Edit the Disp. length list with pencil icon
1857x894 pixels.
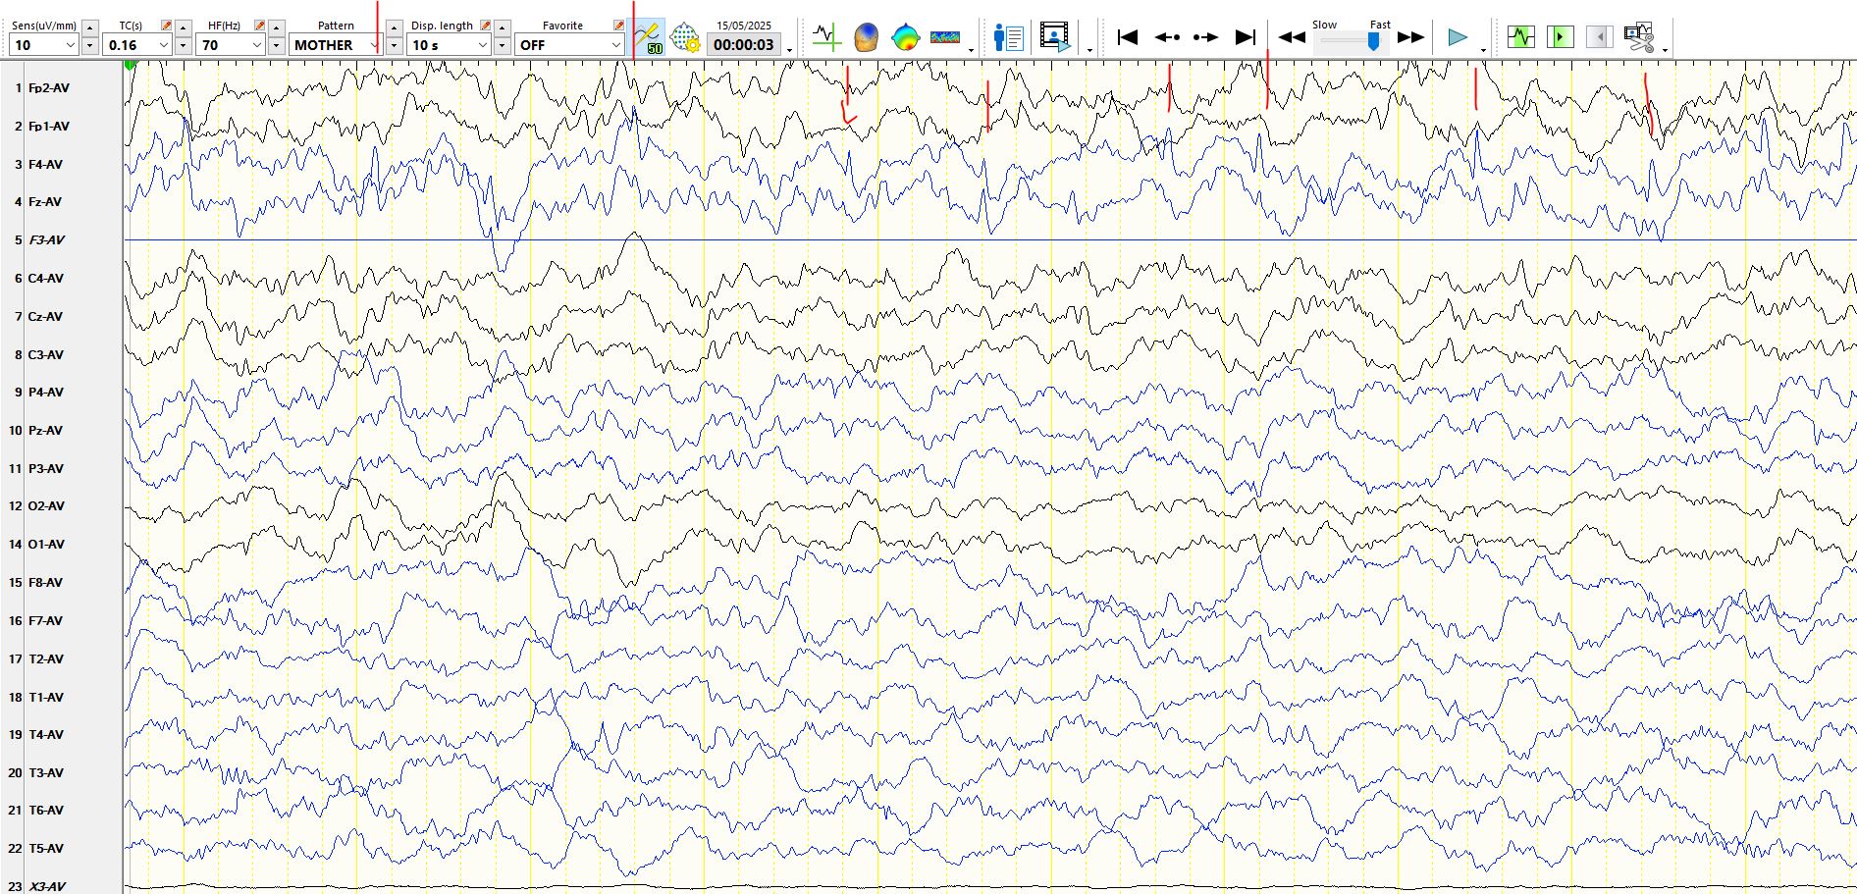485,26
